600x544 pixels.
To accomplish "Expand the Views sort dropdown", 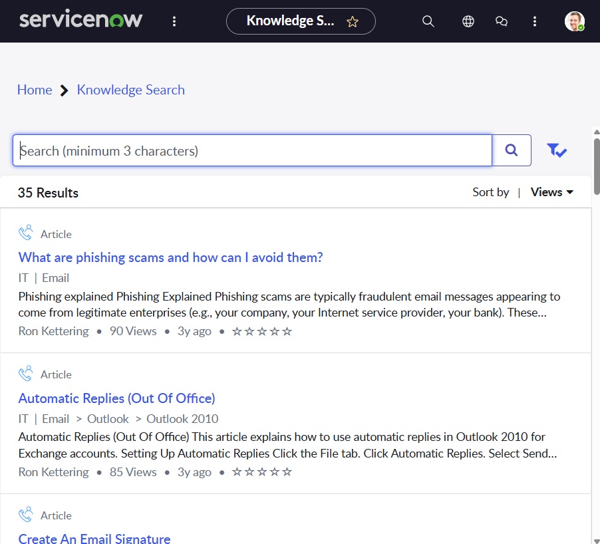I will [x=552, y=192].
